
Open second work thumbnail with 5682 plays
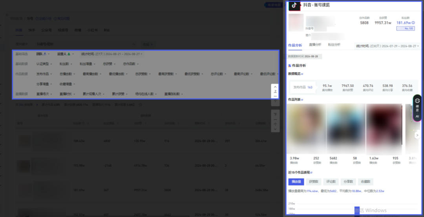346,129
